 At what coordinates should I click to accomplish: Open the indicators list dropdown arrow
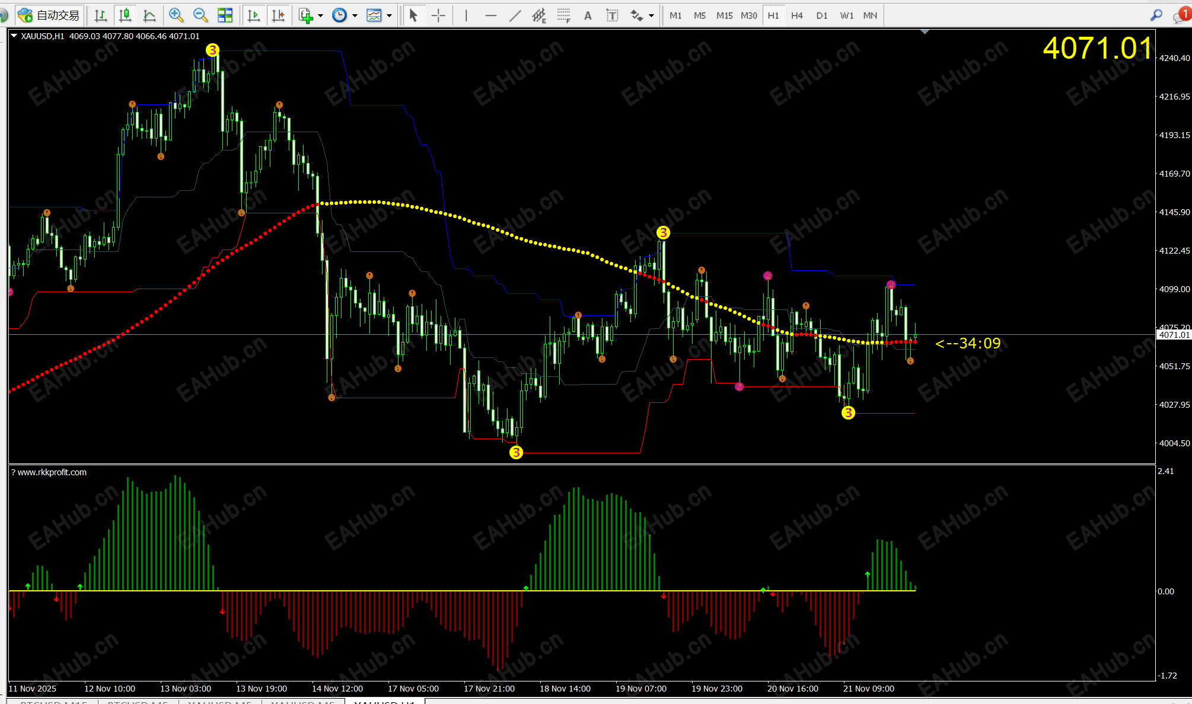click(x=321, y=15)
